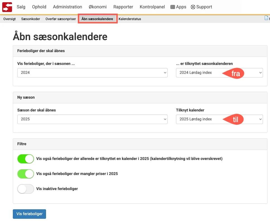Expand the Tilknyt kalender dropdown
This screenshot has width=270, height=221.
point(219,119)
